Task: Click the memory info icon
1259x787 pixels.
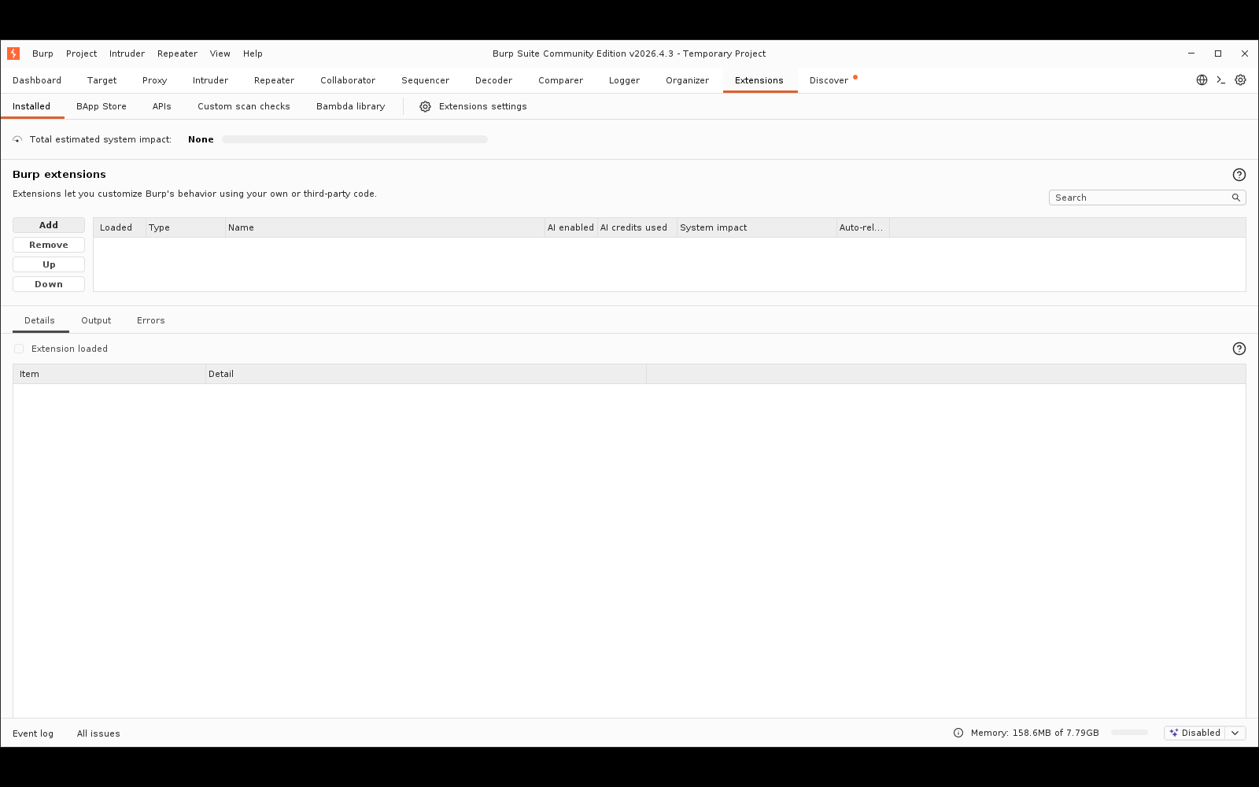Action: pos(958,733)
